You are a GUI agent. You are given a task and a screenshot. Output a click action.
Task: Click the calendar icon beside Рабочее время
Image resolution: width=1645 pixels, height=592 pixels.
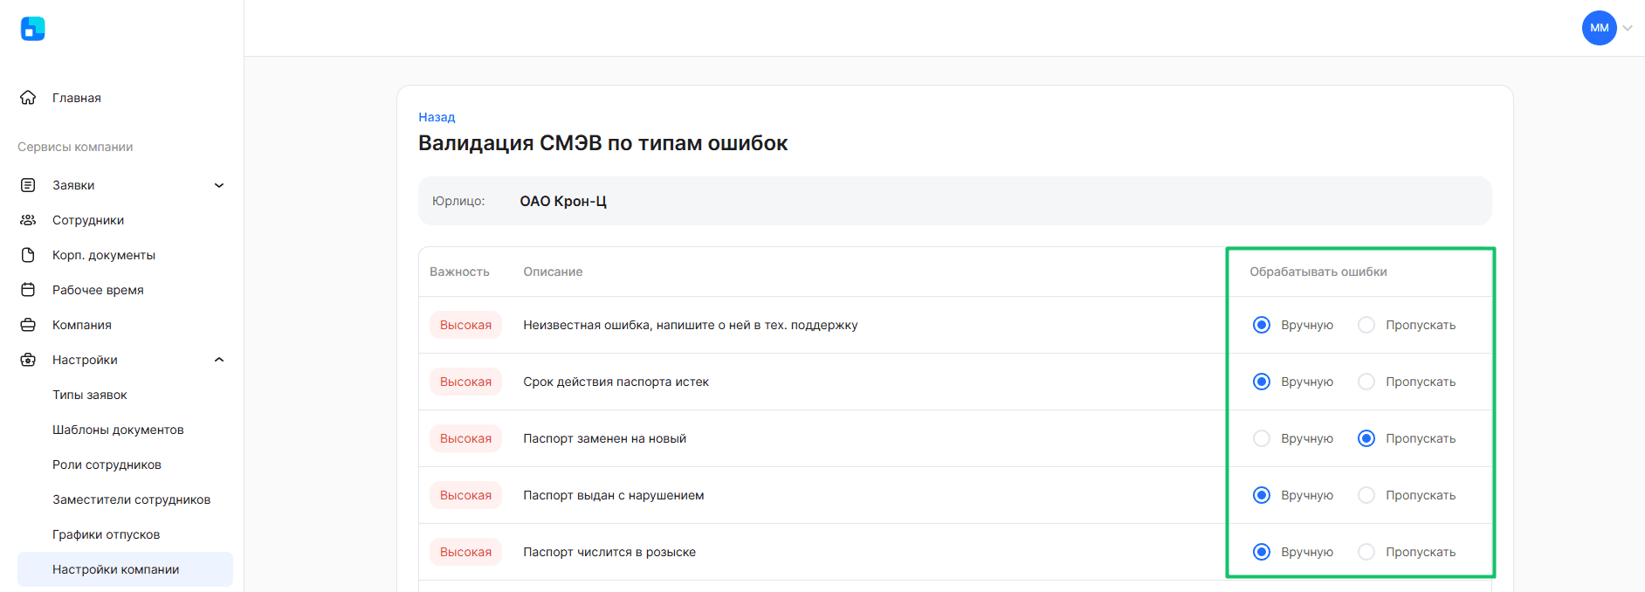pyautogui.click(x=28, y=290)
